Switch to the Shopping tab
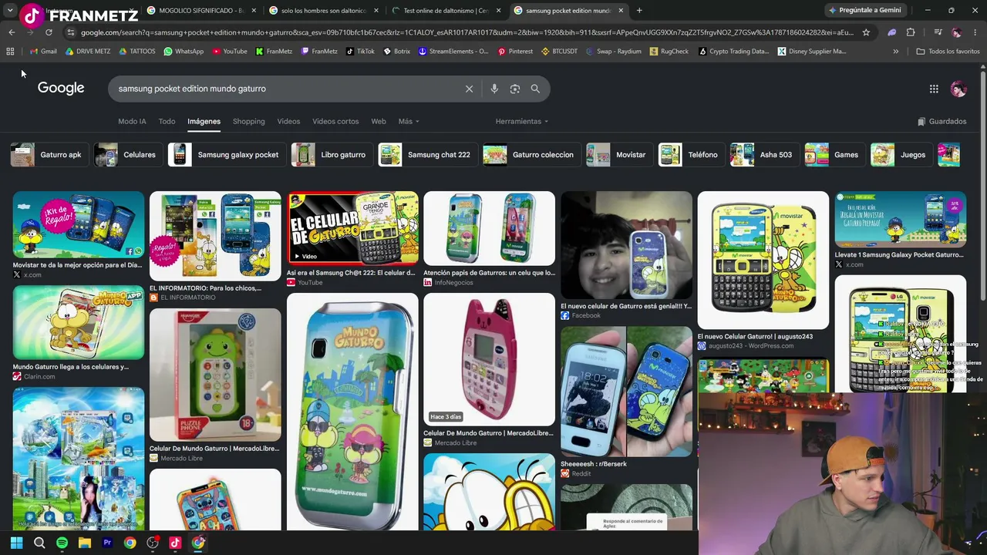Viewport: 987px width, 555px height. [248, 121]
